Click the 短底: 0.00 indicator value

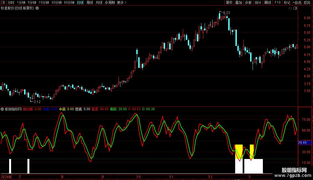[83, 109]
